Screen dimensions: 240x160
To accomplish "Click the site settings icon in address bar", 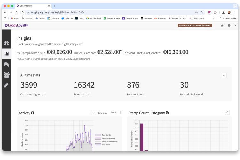I will [x=23, y=12].
